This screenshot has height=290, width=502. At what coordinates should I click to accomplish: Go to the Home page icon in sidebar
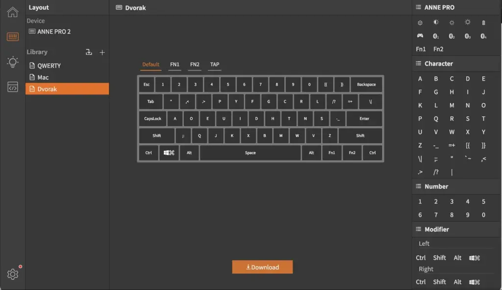coord(12,12)
